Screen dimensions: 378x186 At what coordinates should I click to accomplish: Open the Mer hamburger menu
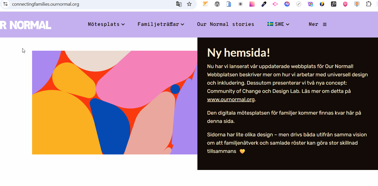click(317, 24)
